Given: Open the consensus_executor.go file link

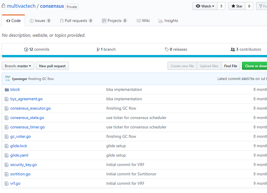Looking at the screenshot, I should point(30,108).
